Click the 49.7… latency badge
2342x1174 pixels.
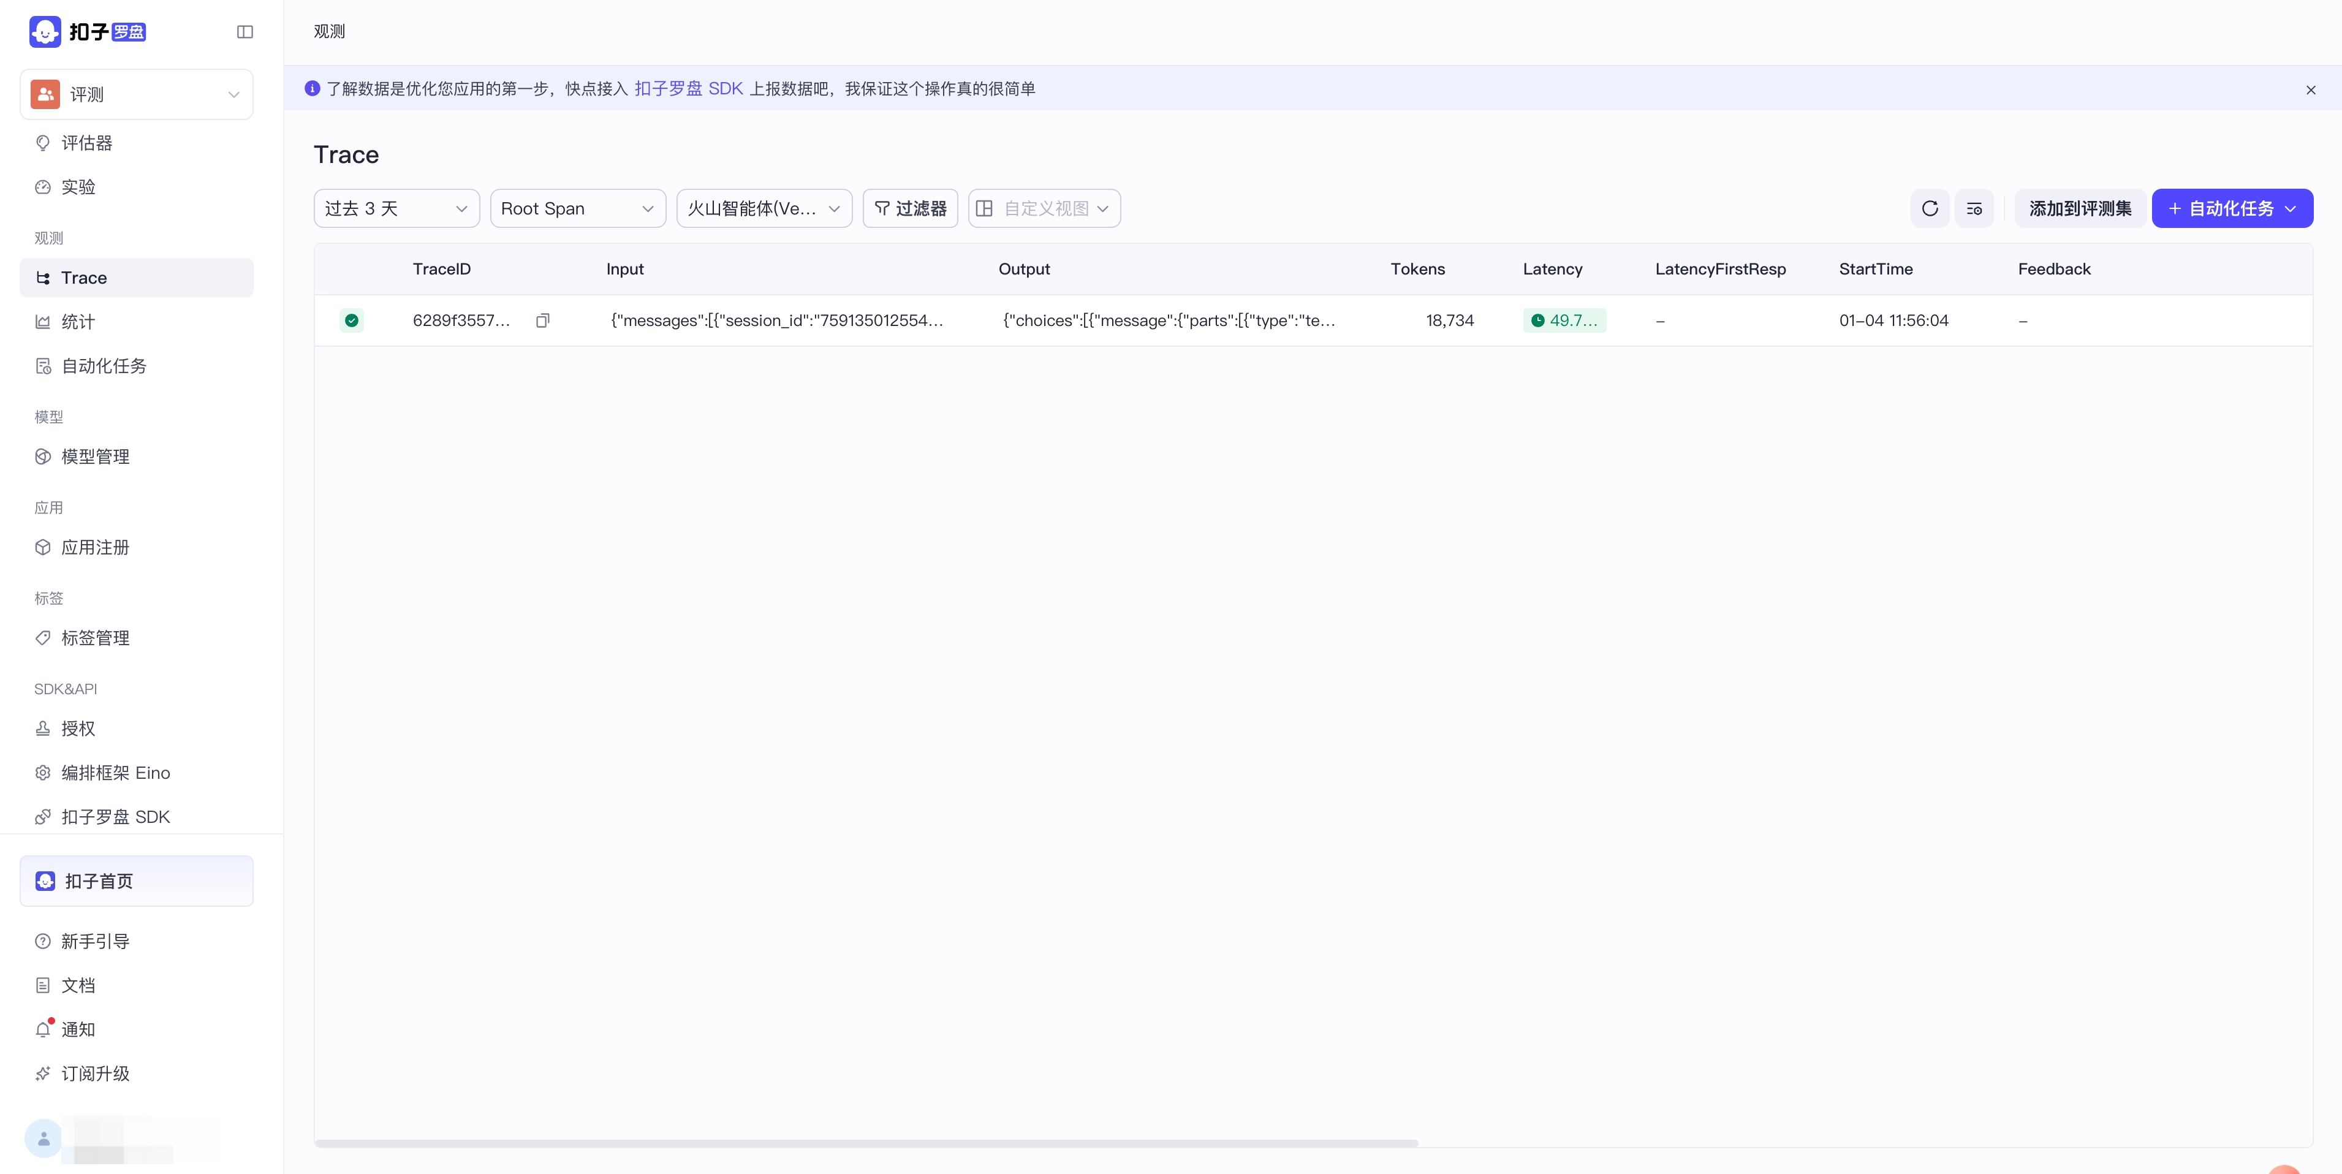(1564, 320)
